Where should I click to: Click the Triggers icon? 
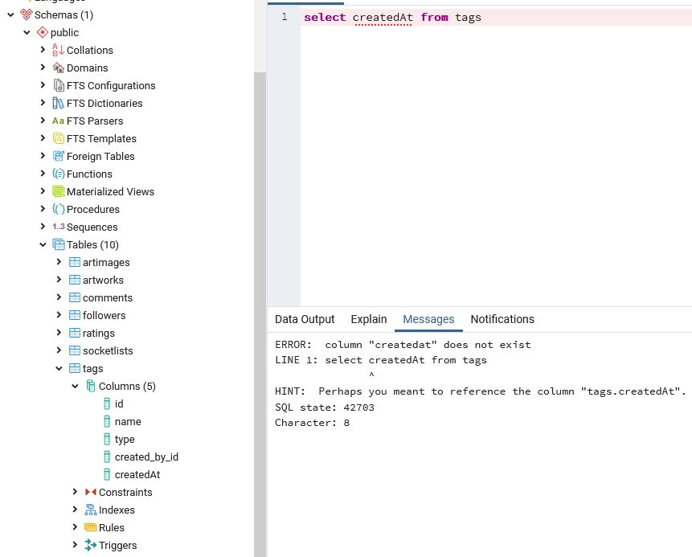[x=91, y=545]
